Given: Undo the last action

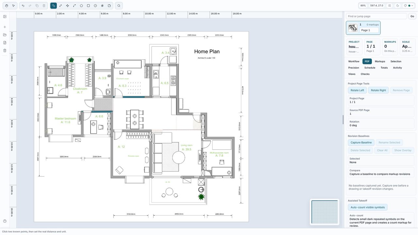Looking at the screenshot, I should (x=23, y=6).
